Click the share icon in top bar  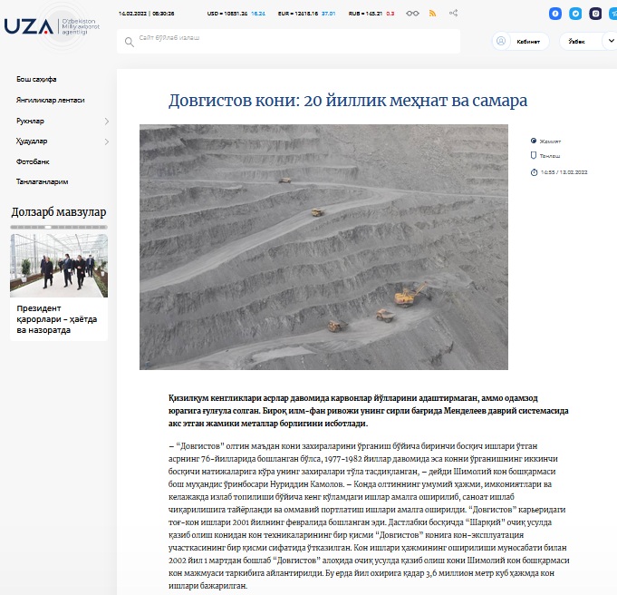click(x=453, y=14)
